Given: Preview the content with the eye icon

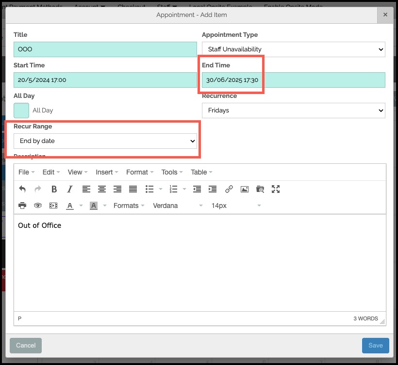Looking at the screenshot, I should pos(38,206).
